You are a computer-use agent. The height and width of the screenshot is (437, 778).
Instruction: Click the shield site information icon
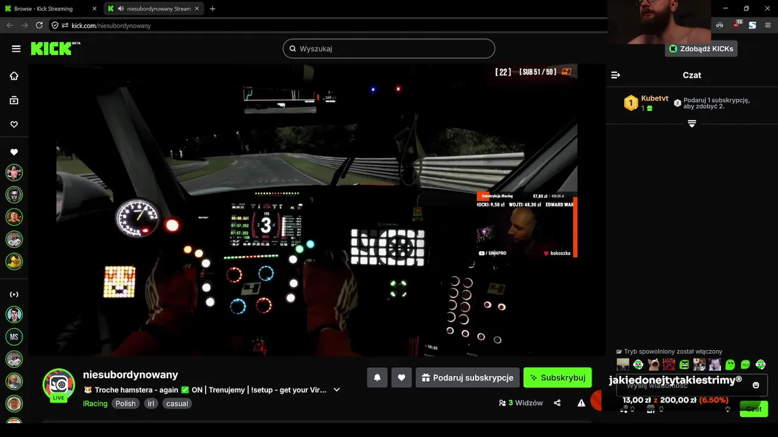click(55, 25)
